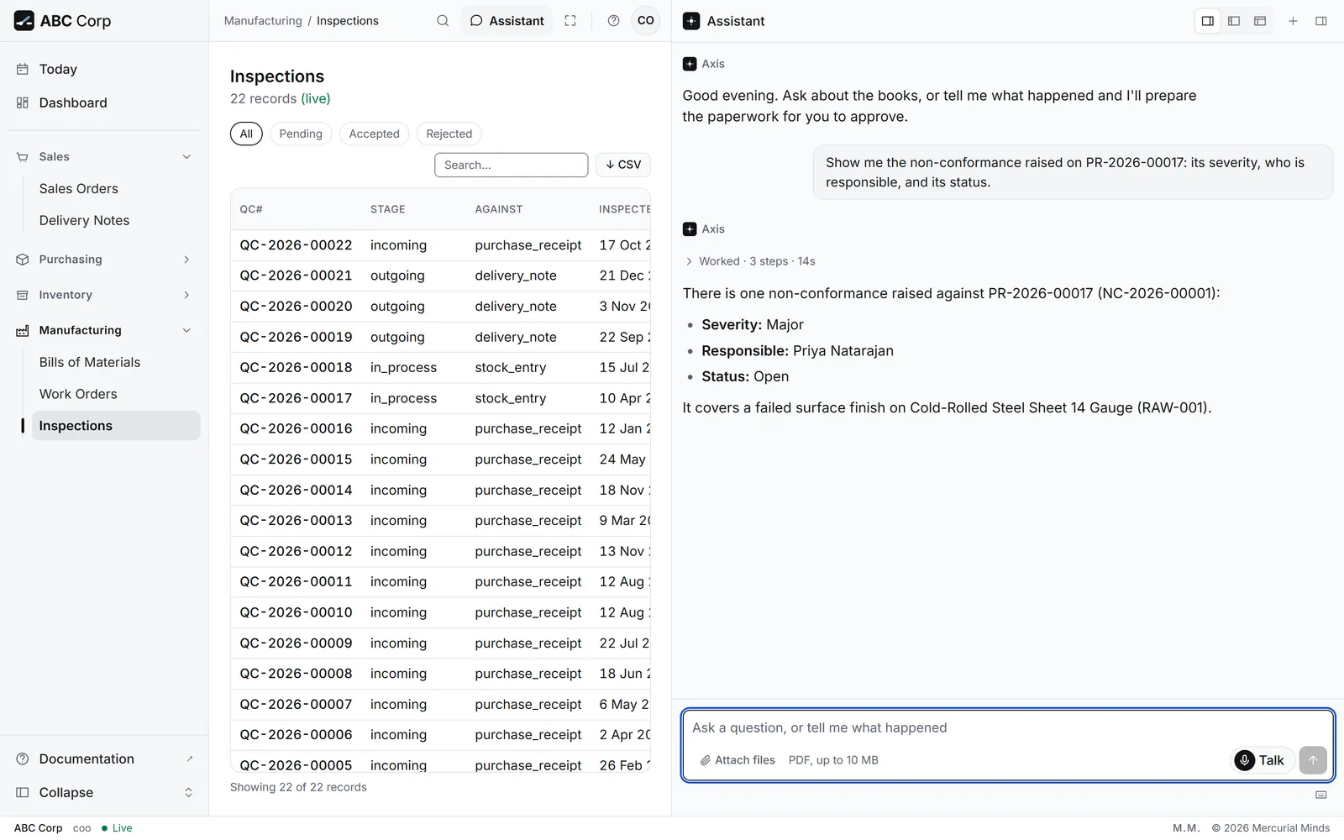Open the Assistant button in top bar
This screenshot has width=1344, height=840.
point(507,21)
